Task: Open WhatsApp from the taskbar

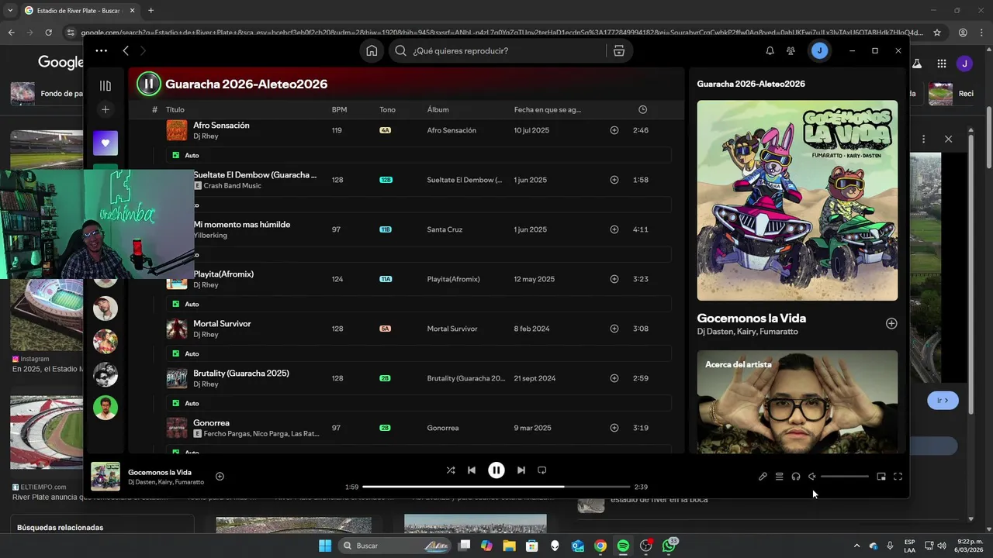Action: [x=669, y=546]
